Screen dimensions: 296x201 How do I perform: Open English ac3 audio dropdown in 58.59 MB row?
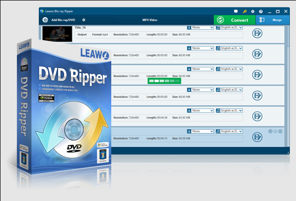pos(231,131)
